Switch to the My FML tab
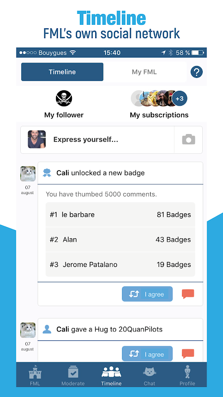The height and width of the screenshot is (397, 223). coord(144,72)
